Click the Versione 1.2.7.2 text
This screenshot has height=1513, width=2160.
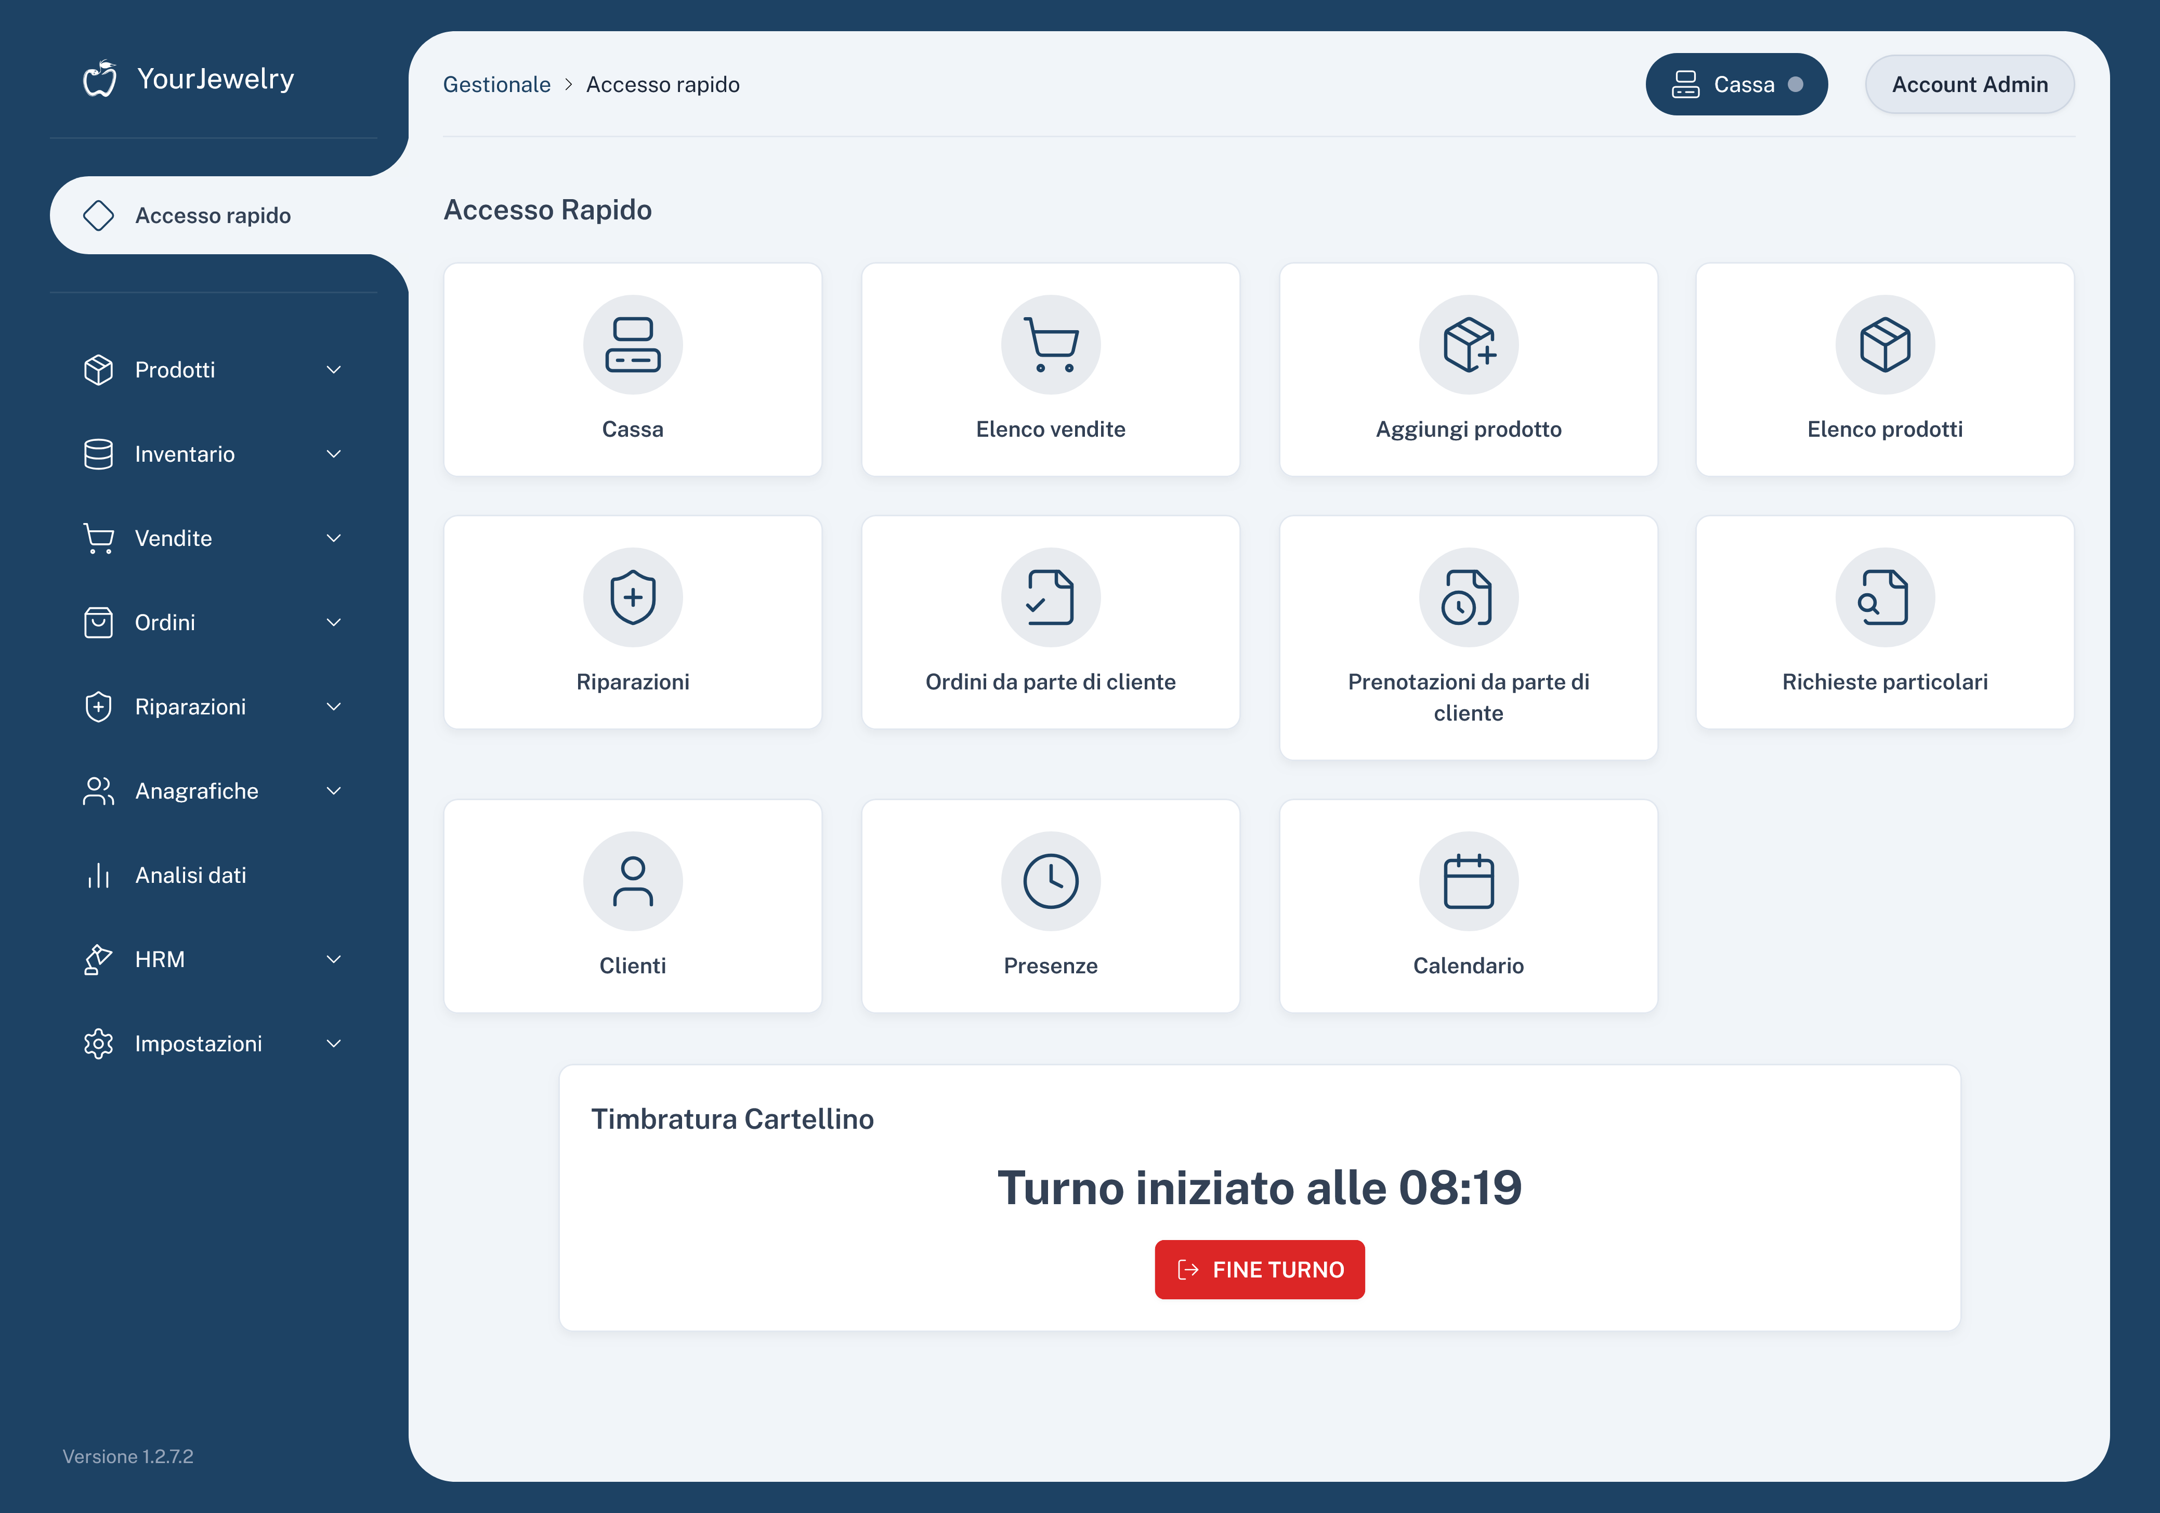pos(128,1457)
